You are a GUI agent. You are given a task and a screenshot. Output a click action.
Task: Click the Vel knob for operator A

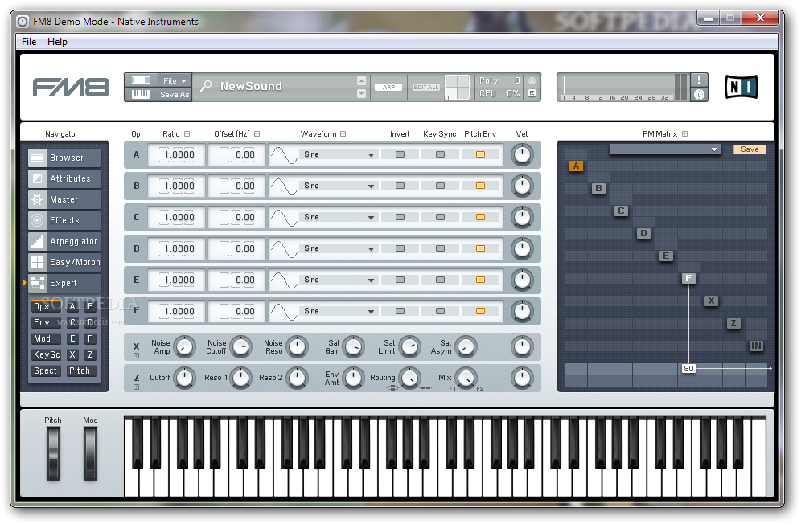522,155
